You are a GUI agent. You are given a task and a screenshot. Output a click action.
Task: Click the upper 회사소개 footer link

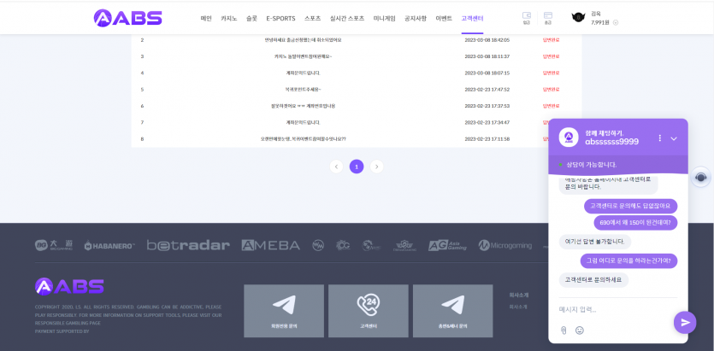click(518, 295)
